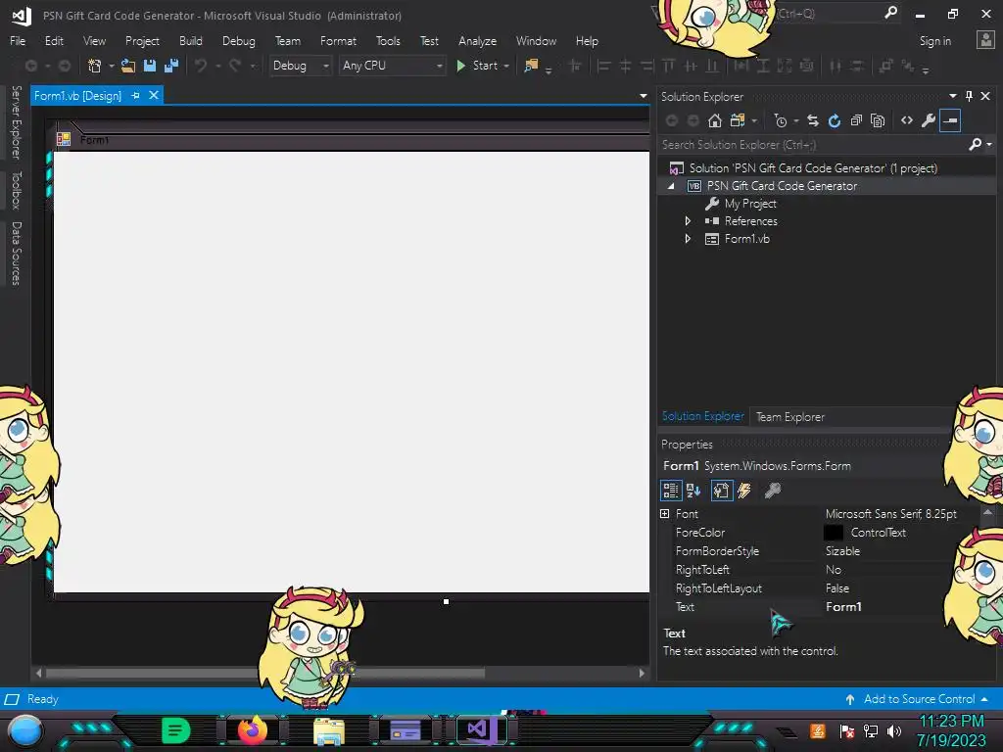Click the Text property value Form1

coord(843,606)
